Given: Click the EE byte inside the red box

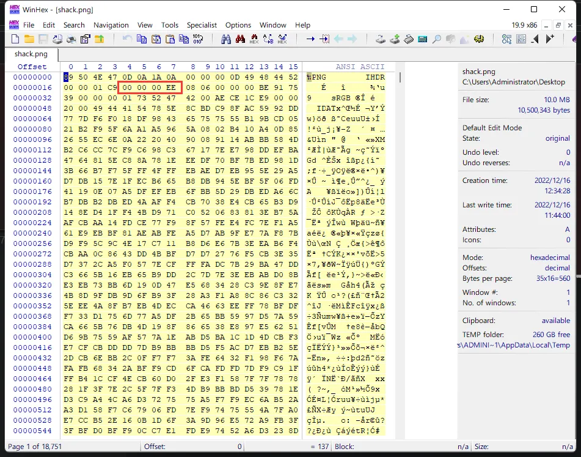Looking at the screenshot, I should [x=171, y=87].
